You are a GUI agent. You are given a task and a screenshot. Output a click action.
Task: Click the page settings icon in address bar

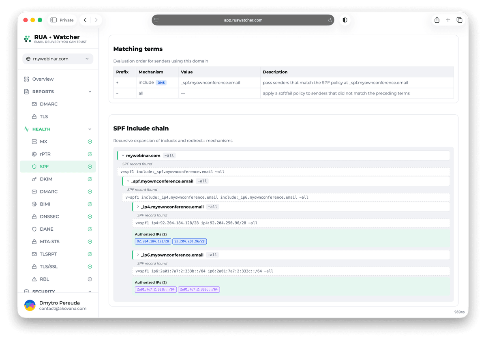coord(156,20)
